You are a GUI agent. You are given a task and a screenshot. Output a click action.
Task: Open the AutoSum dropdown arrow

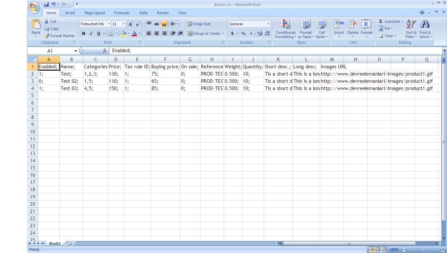(x=402, y=21)
